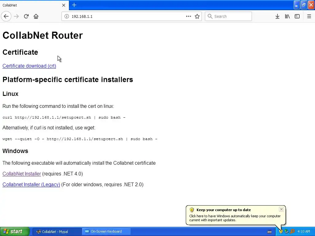315x236 pixels.
Task: Open Collabnet Installer (Legacy) link
Action: pos(31,184)
